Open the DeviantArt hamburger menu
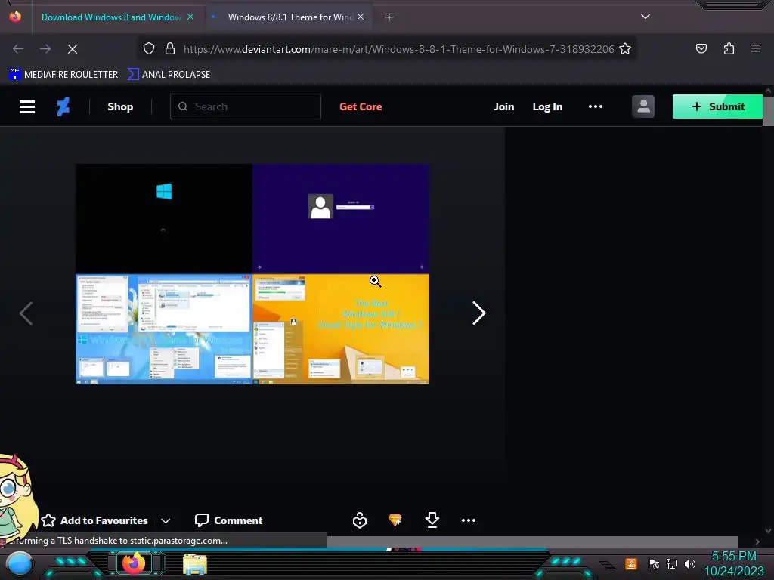Viewport: 774px width, 580px height. tap(27, 106)
